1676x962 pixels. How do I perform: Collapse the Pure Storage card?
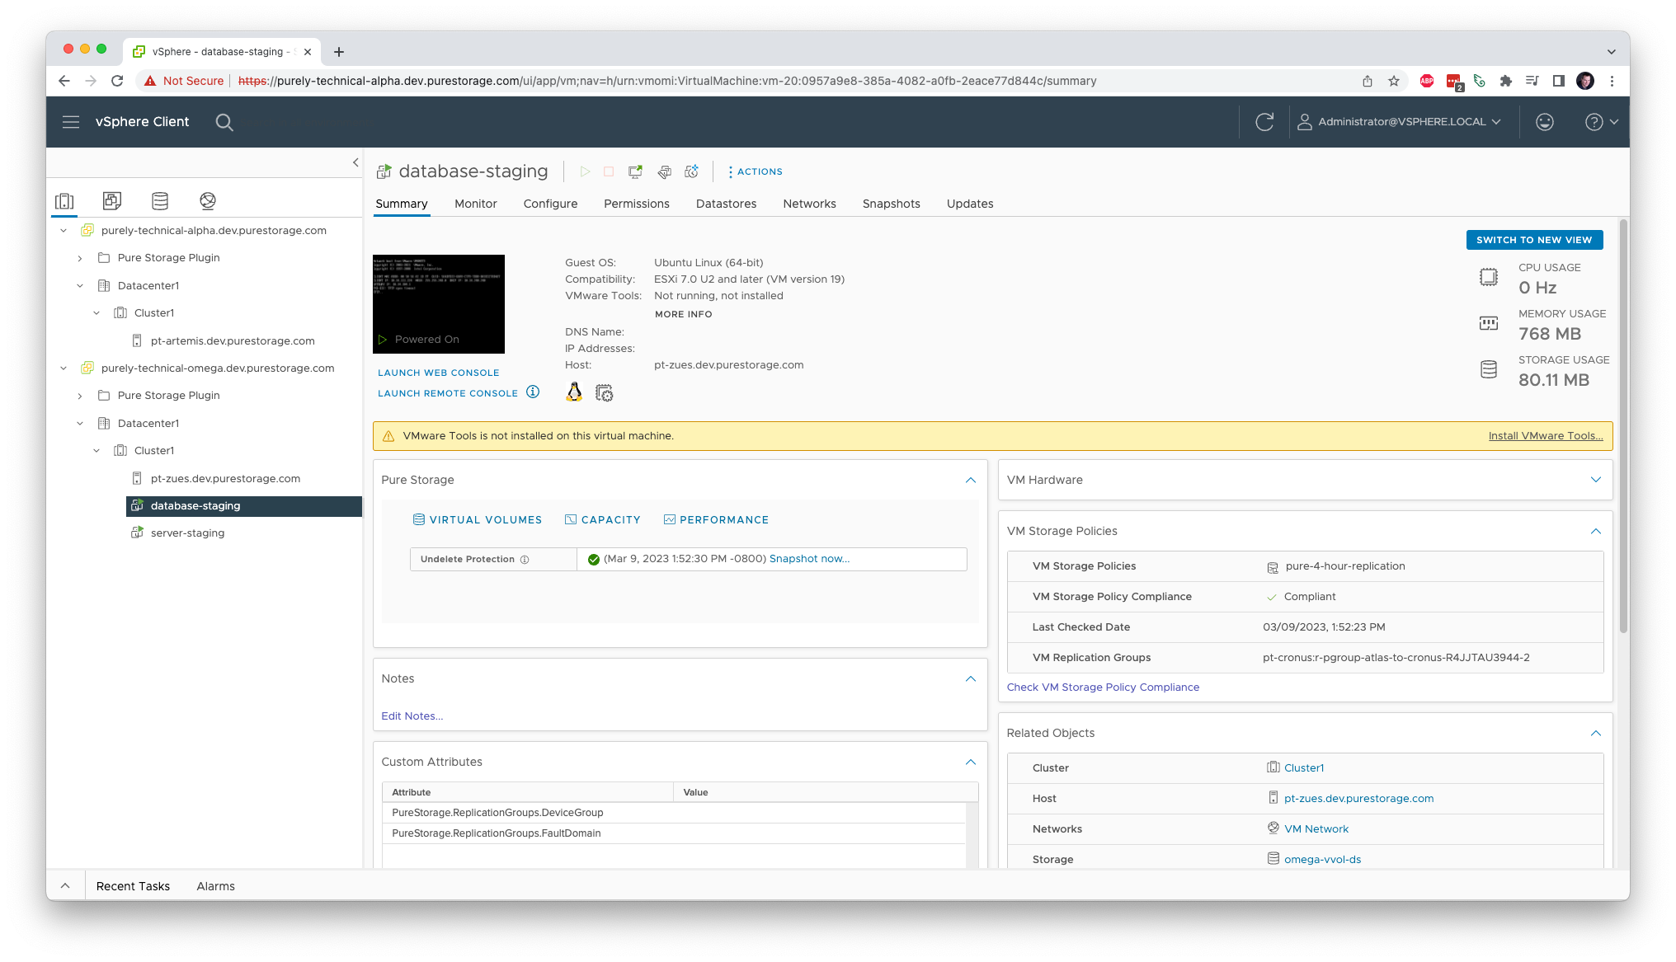pos(971,480)
